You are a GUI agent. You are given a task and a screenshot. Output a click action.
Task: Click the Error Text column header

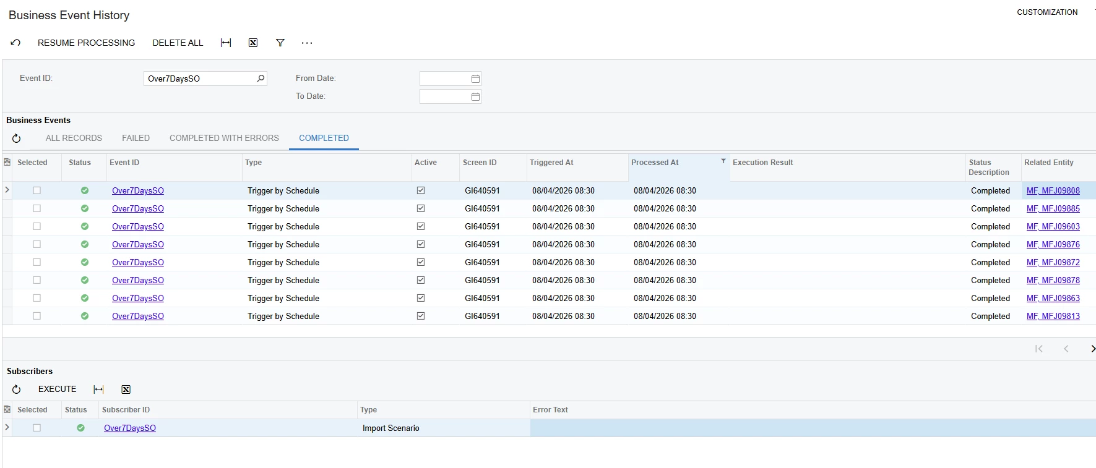550,410
